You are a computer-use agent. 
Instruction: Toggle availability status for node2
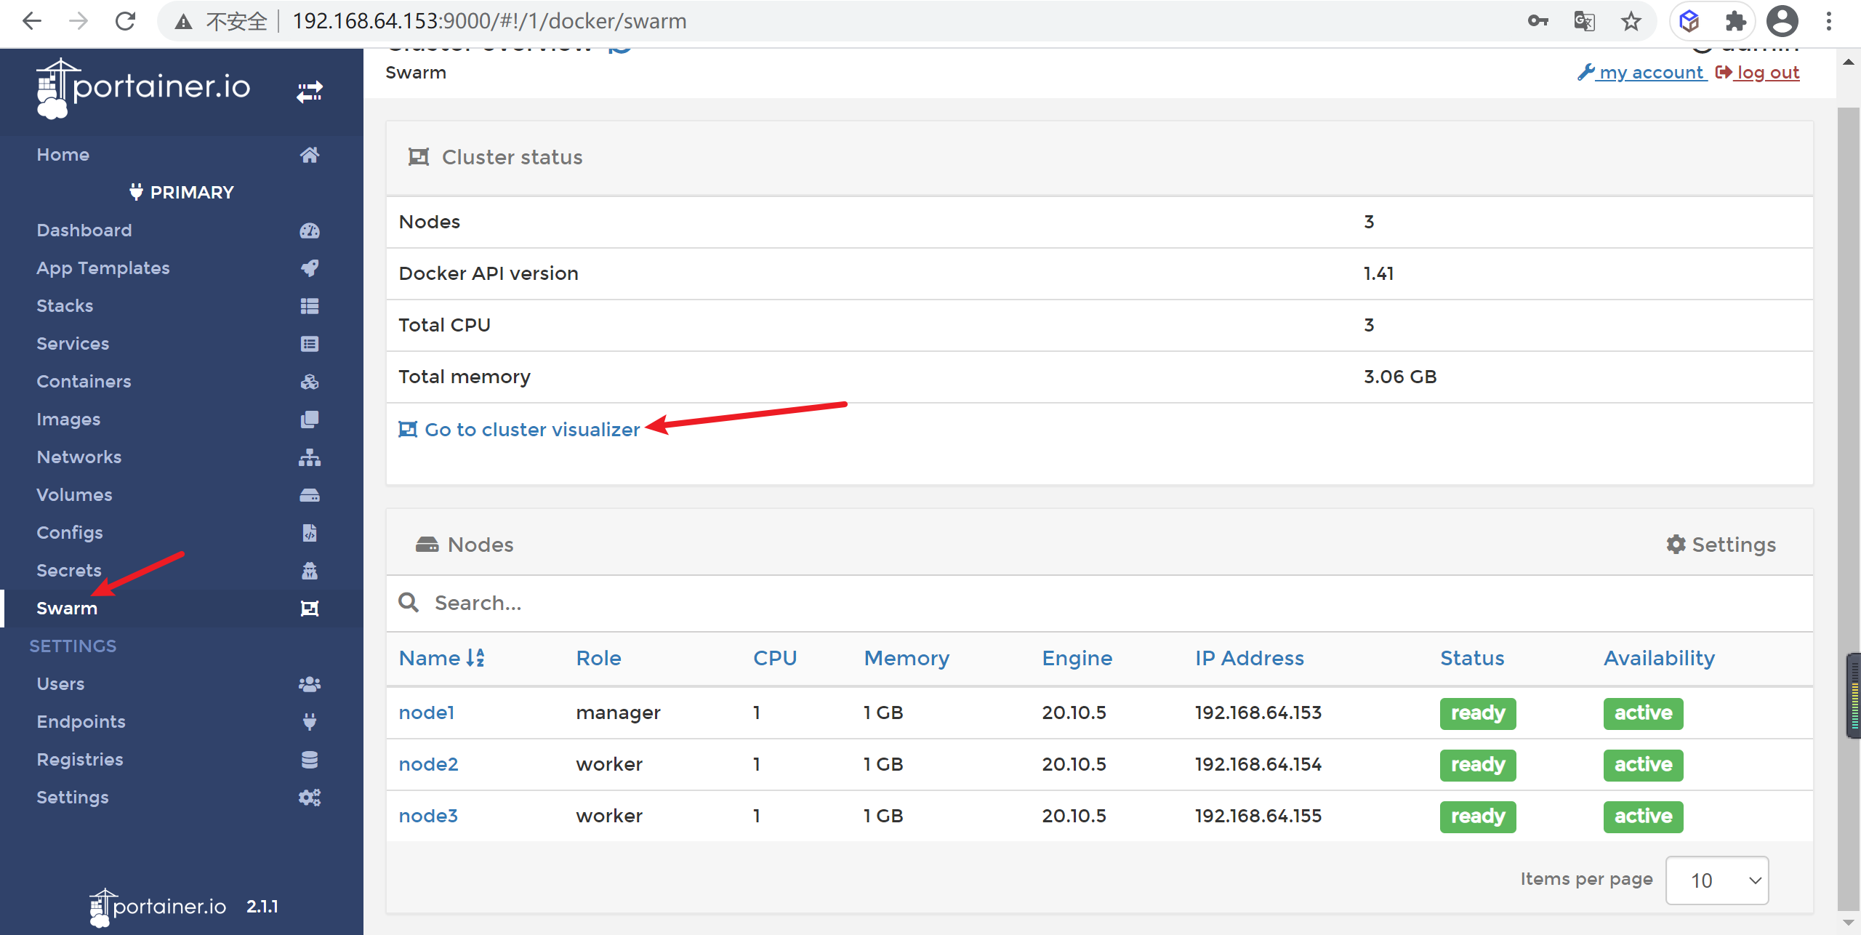pyautogui.click(x=1641, y=763)
